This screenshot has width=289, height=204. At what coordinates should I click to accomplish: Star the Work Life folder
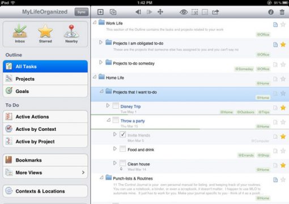tap(283, 24)
